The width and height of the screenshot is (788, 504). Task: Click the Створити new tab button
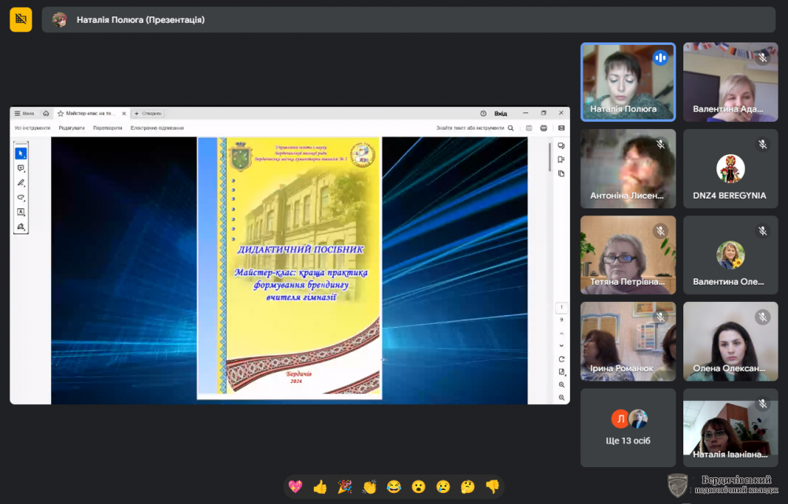tap(147, 113)
